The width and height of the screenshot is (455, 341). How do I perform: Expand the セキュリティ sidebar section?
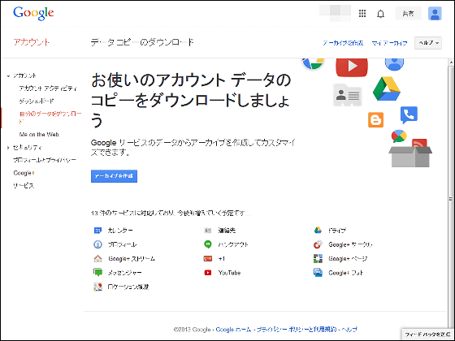tap(8, 148)
